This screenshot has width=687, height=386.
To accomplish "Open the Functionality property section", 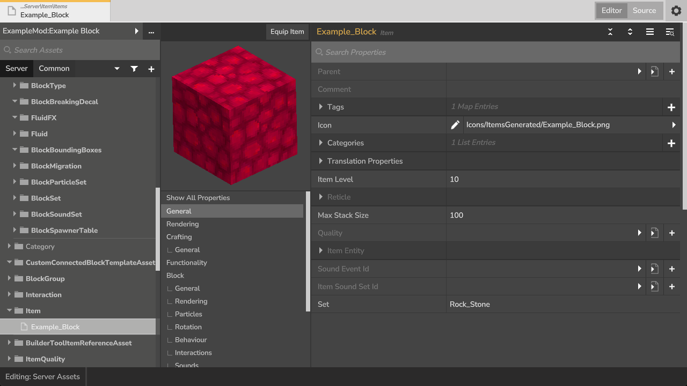I will tap(187, 263).
